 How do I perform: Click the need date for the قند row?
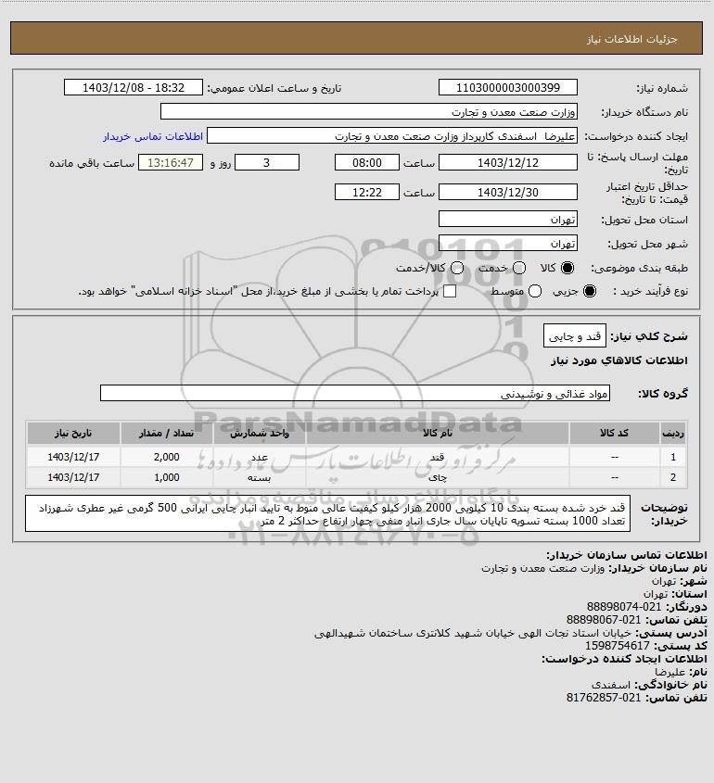click(x=73, y=457)
